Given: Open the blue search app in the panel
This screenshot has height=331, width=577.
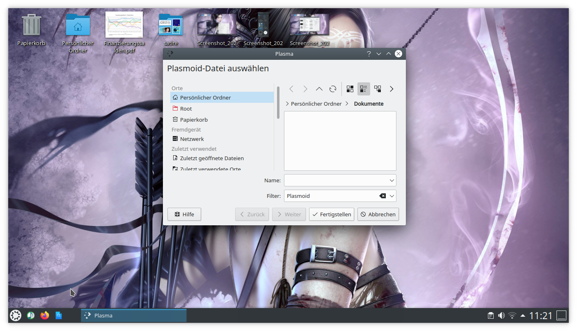Looking at the screenshot, I should coord(59,315).
